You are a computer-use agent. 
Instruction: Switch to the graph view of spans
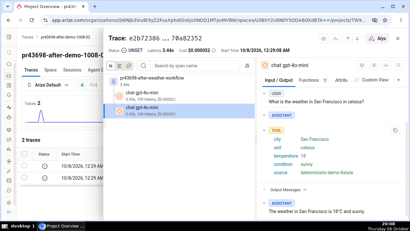coord(129,66)
